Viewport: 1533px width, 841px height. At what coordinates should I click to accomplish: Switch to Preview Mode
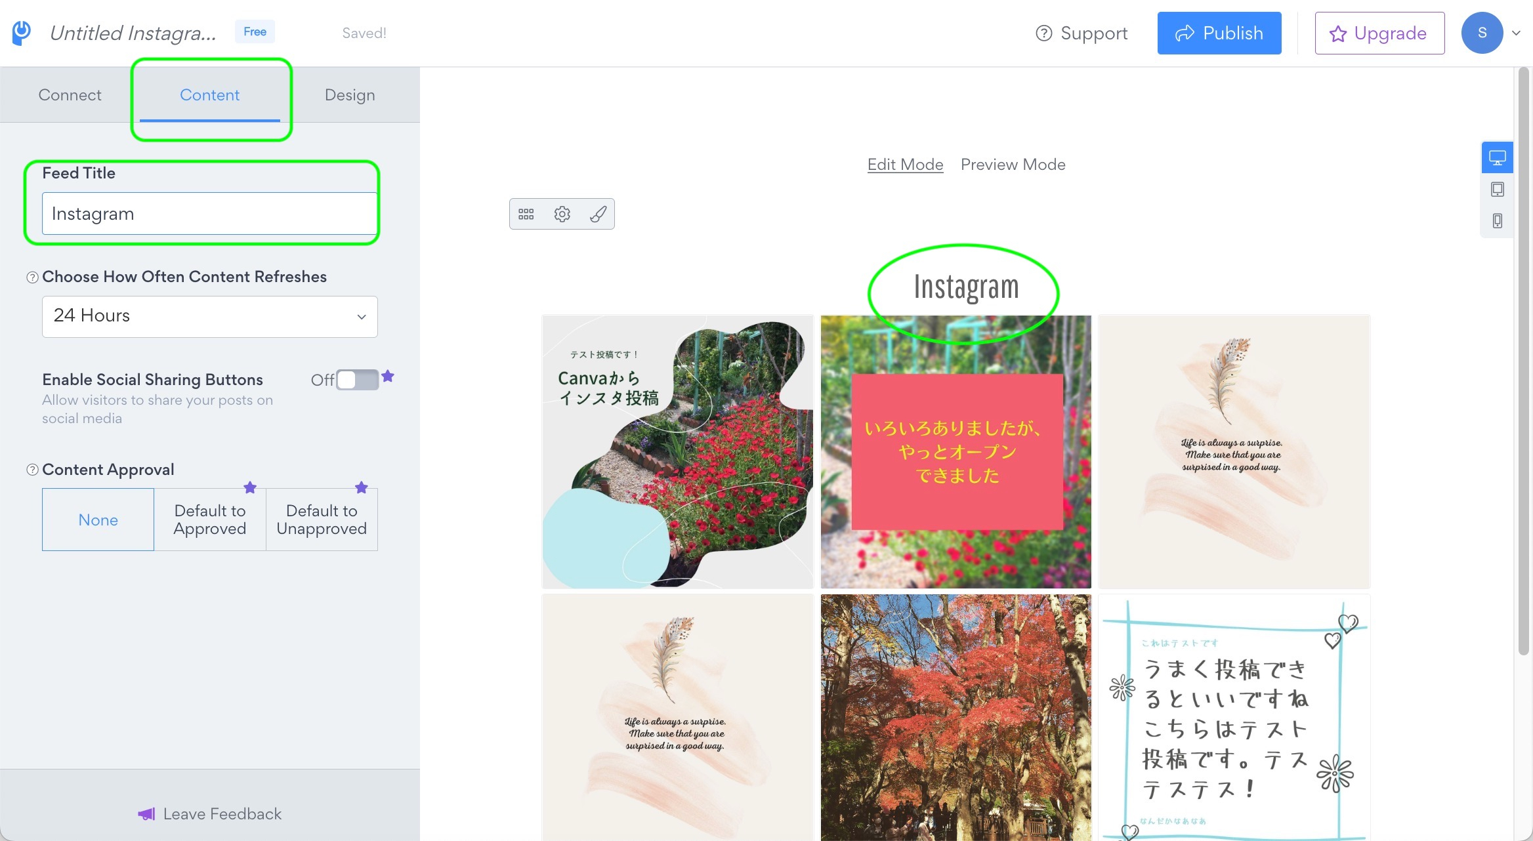tap(1013, 164)
